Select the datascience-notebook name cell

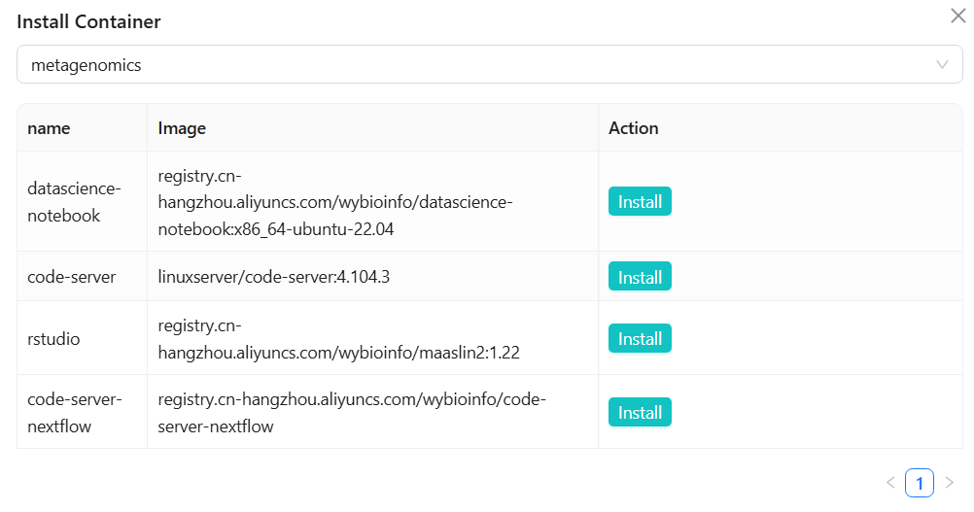tap(64, 202)
